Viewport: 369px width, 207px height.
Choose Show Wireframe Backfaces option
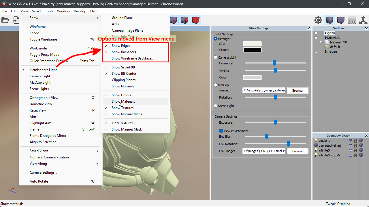[x=135, y=58]
